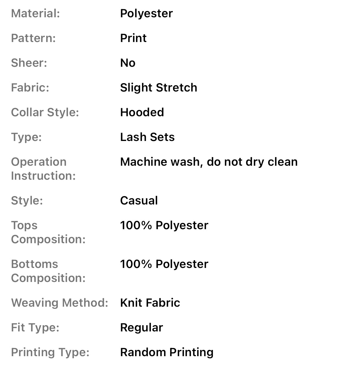The image size is (349, 366).
Task: Tap the "Tops Composition:" label
Action: [48, 232]
